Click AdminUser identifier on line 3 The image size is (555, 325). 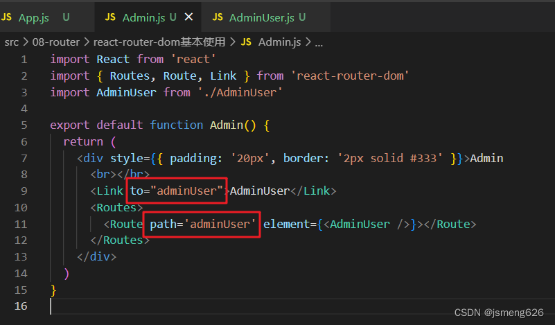pos(126,92)
